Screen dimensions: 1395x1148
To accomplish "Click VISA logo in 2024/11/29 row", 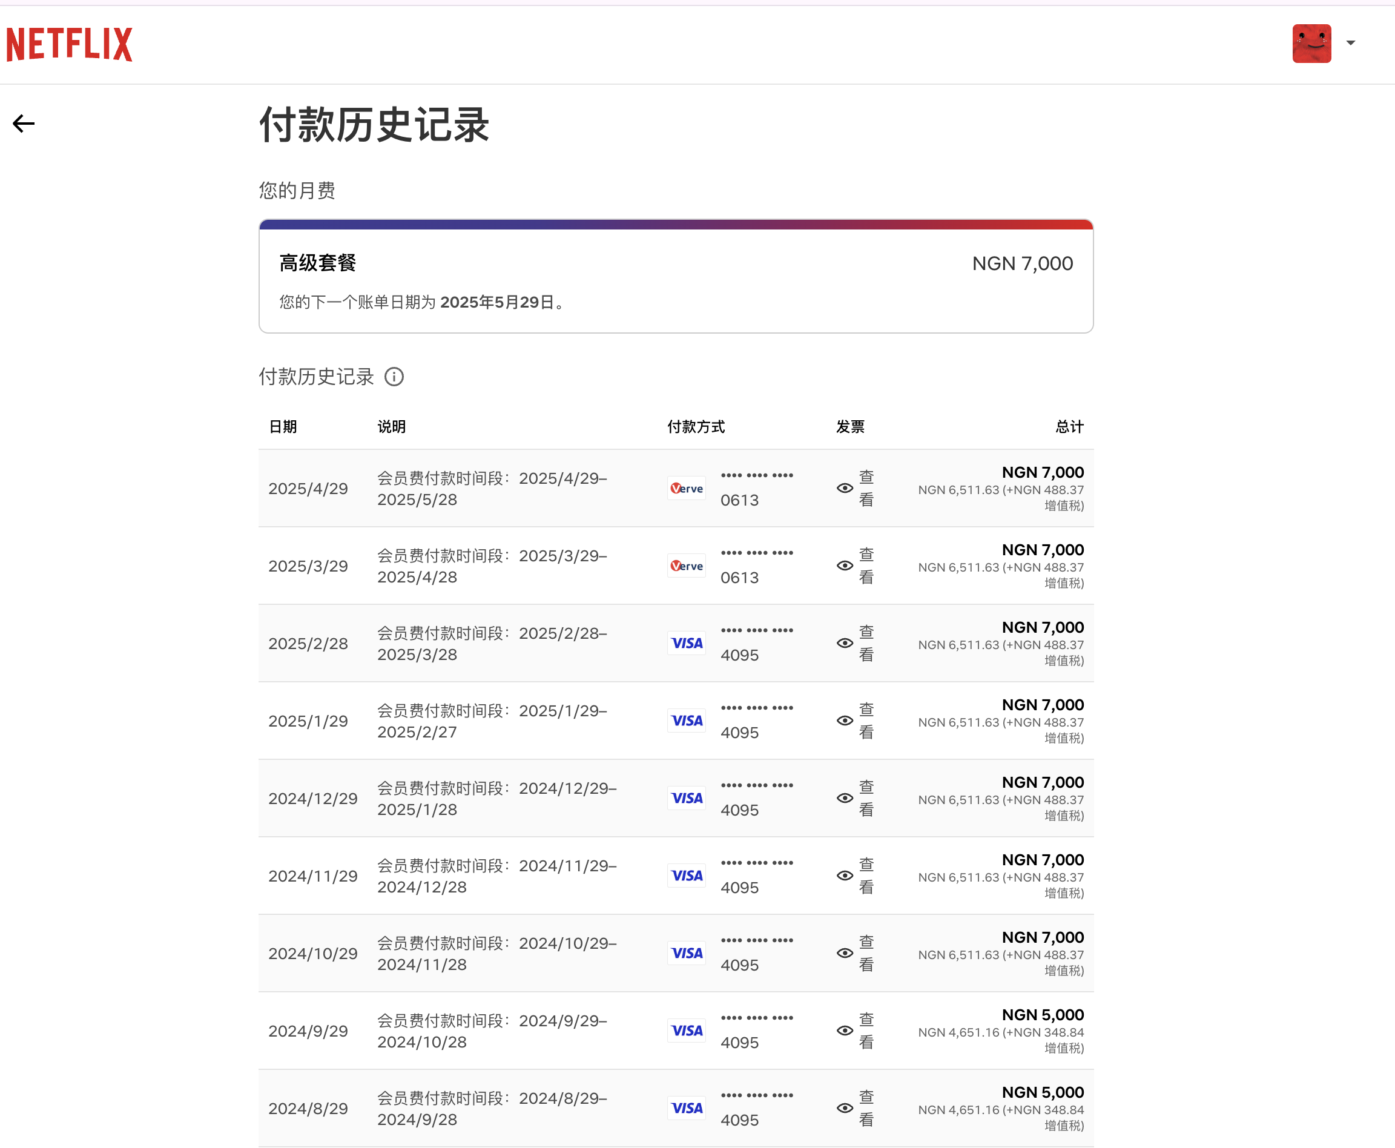I will coord(686,876).
